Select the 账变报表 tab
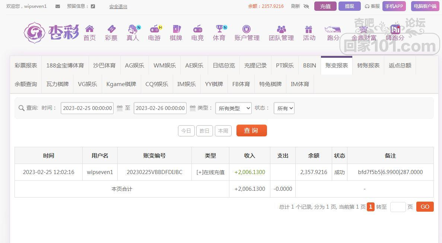The width and height of the screenshot is (442, 243). point(337,66)
